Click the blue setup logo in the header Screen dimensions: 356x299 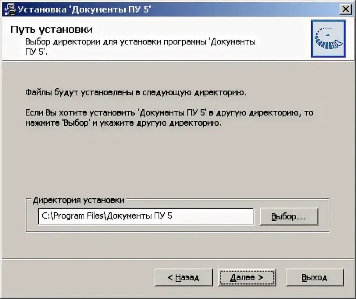pos(328,39)
